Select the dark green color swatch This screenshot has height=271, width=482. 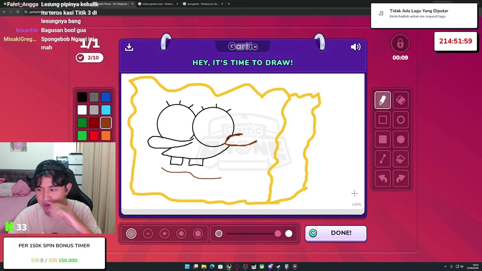pyautogui.click(x=82, y=123)
